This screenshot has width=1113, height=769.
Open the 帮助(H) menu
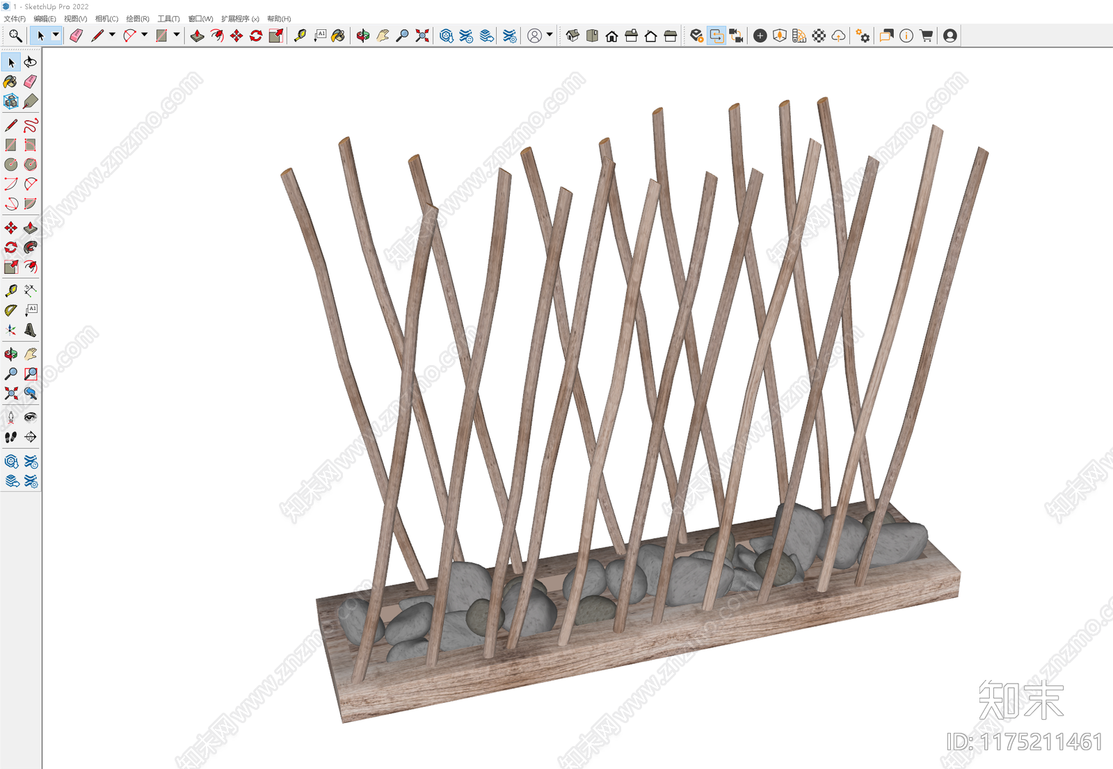pyautogui.click(x=279, y=19)
